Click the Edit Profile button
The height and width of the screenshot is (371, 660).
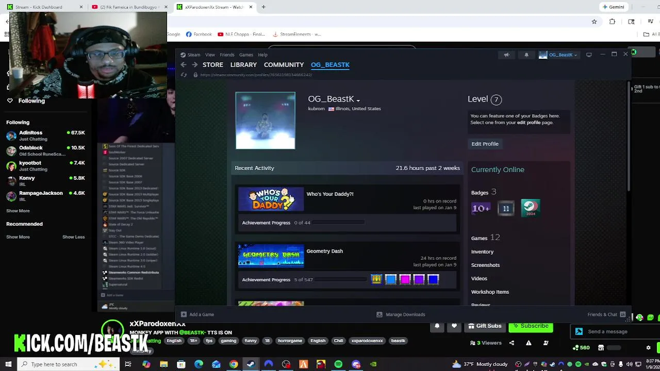pyautogui.click(x=485, y=144)
